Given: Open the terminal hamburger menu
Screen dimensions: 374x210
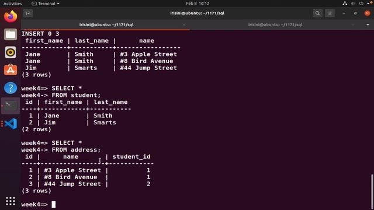Looking at the screenshot, I should (x=330, y=13).
